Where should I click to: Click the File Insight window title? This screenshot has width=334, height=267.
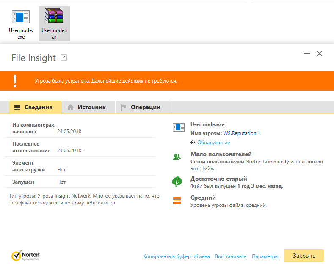click(x=34, y=58)
